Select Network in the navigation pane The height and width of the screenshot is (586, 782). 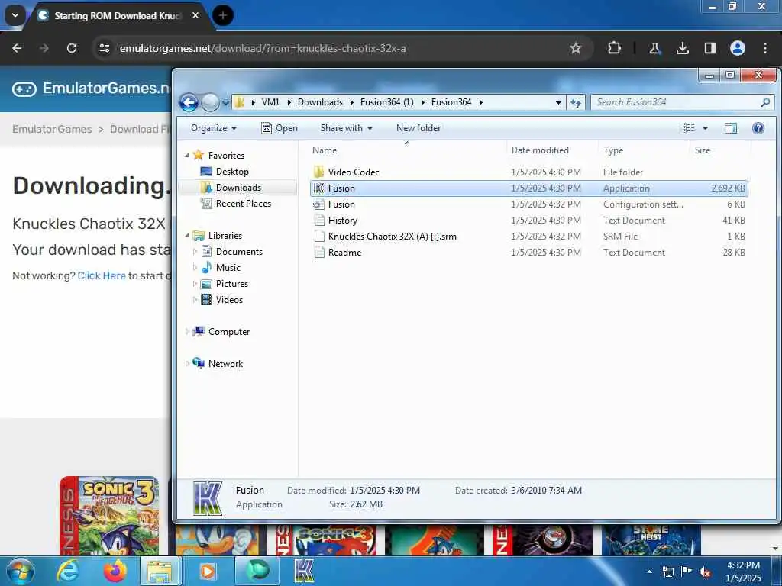coord(225,364)
